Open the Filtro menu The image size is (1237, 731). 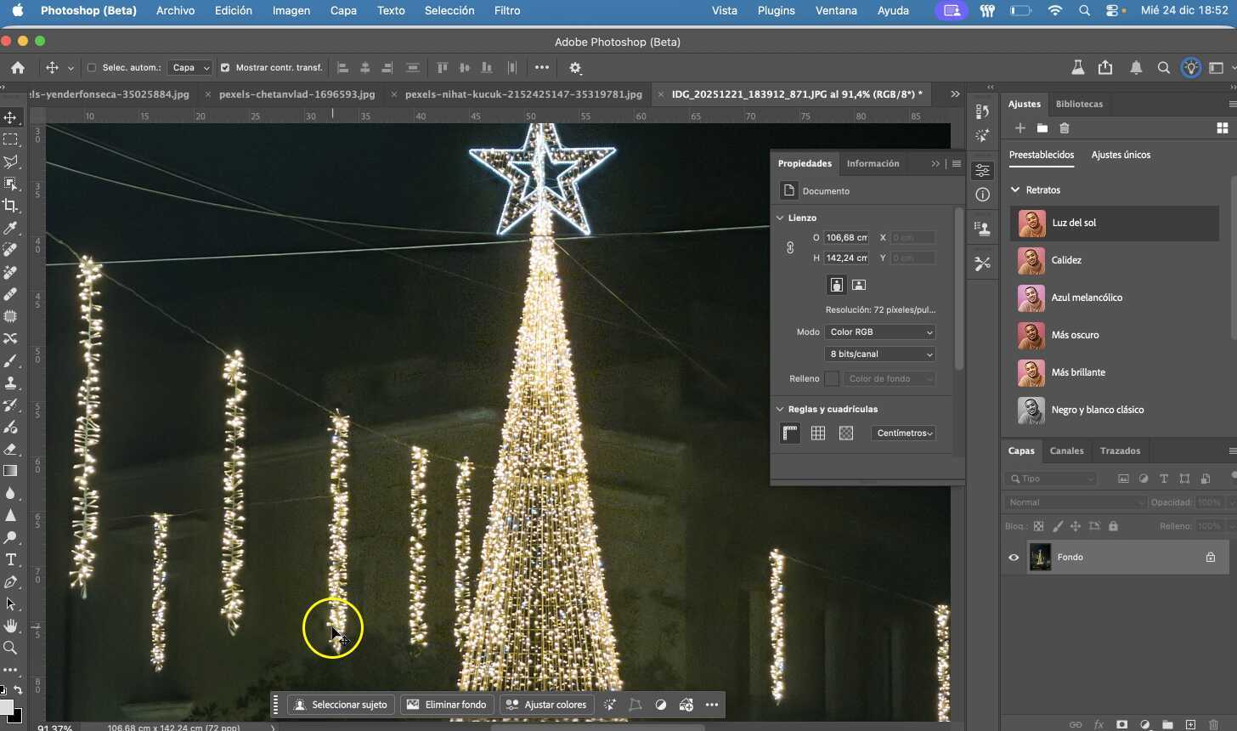pyautogui.click(x=506, y=10)
